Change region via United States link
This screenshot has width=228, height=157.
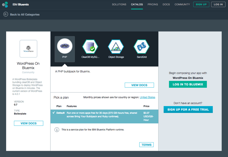click(x=148, y=97)
